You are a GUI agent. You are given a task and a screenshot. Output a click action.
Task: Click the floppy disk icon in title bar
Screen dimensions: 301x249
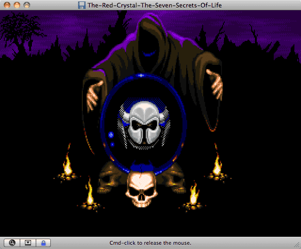(81, 5)
